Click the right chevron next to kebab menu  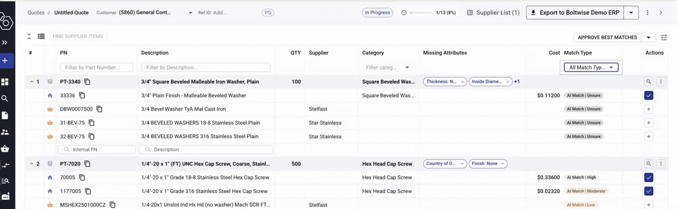coord(661,13)
